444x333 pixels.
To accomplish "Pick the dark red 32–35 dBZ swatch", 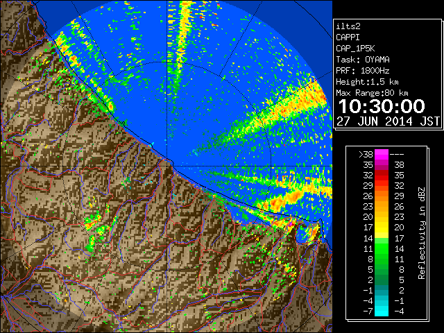I will [x=382, y=176].
